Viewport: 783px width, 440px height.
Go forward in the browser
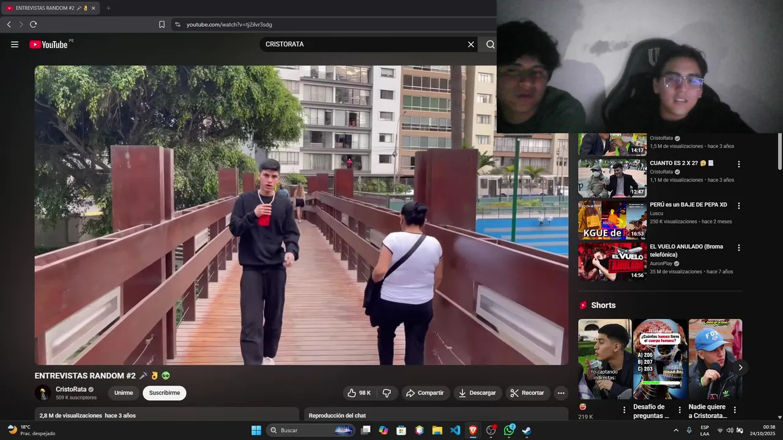[21, 24]
